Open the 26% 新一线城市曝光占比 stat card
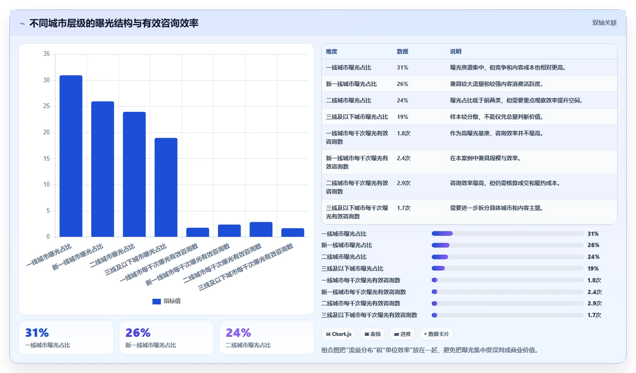This screenshot has height=373, width=636. pyautogui.click(x=167, y=337)
